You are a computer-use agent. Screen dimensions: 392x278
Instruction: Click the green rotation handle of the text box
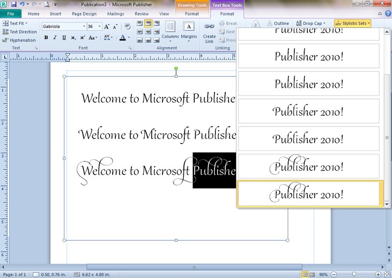pyautogui.click(x=176, y=68)
